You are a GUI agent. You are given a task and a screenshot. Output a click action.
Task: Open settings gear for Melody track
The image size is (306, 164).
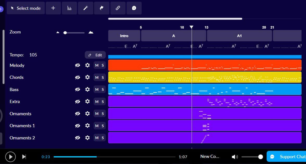(88, 65)
